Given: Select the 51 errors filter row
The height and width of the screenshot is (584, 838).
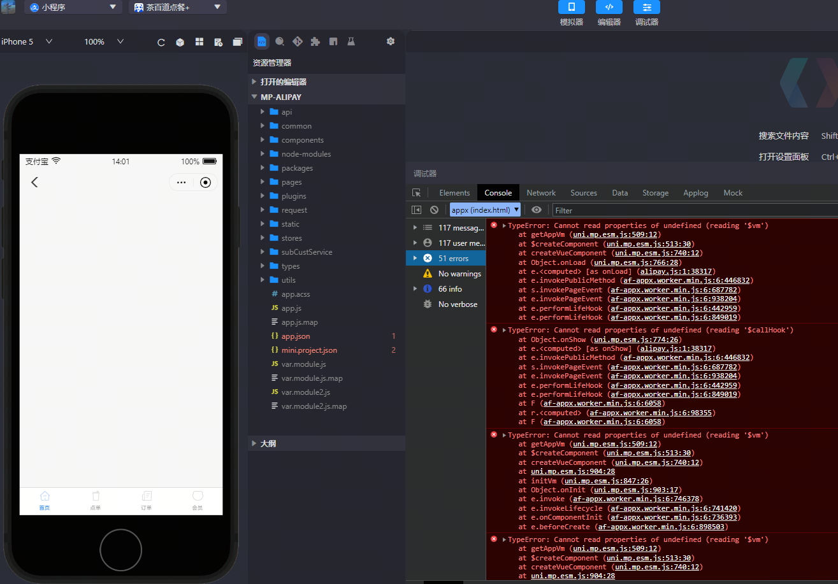Looking at the screenshot, I should click(445, 258).
